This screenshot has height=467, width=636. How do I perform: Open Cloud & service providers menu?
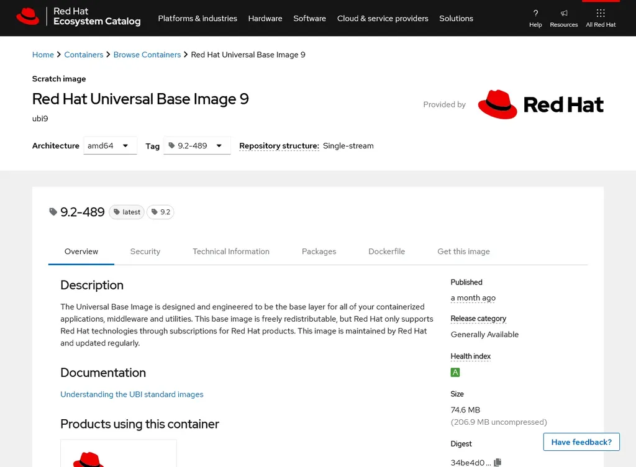[x=383, y=18]
